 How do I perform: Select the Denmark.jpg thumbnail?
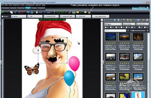point(124,37)
